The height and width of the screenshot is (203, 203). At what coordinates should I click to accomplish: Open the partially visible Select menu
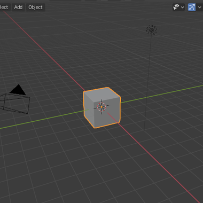tap(4, 7)
